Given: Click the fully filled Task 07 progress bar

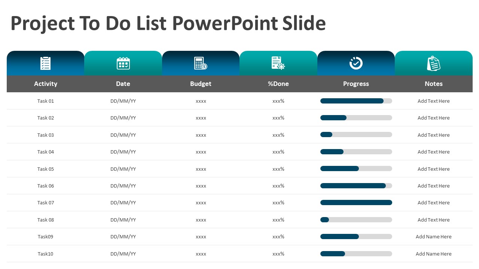Looking at the screenshot, I should [356, 202].
